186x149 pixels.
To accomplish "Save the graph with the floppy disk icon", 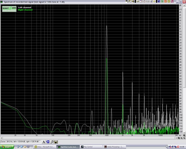I will click(x=56, y=142).
